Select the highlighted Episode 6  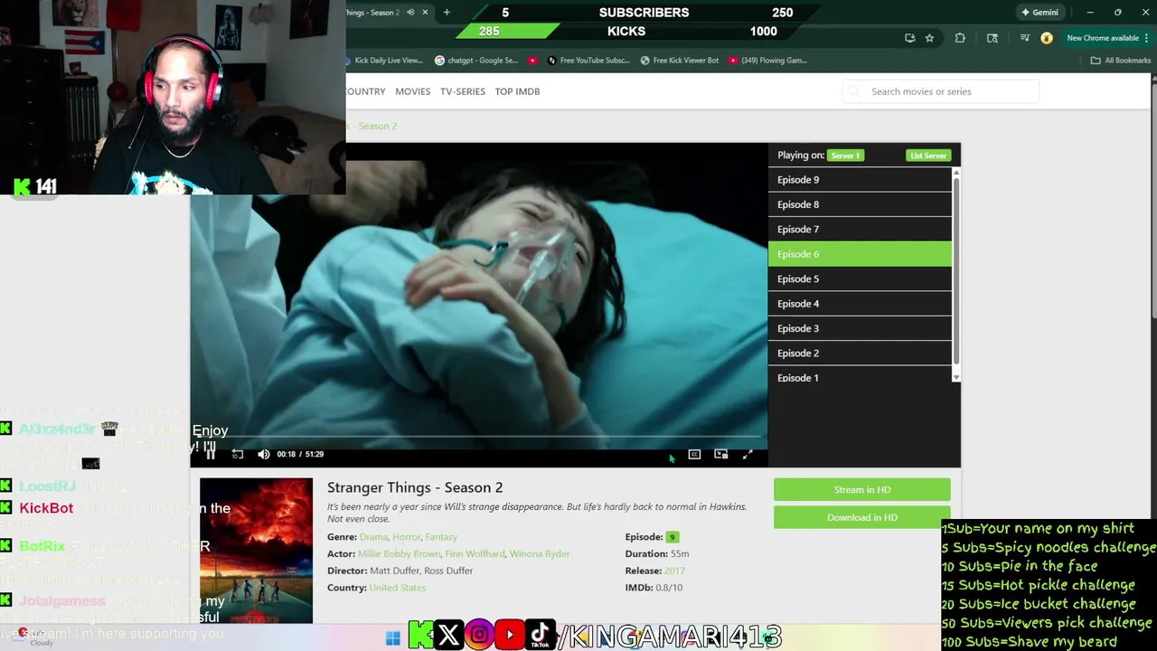860,254
